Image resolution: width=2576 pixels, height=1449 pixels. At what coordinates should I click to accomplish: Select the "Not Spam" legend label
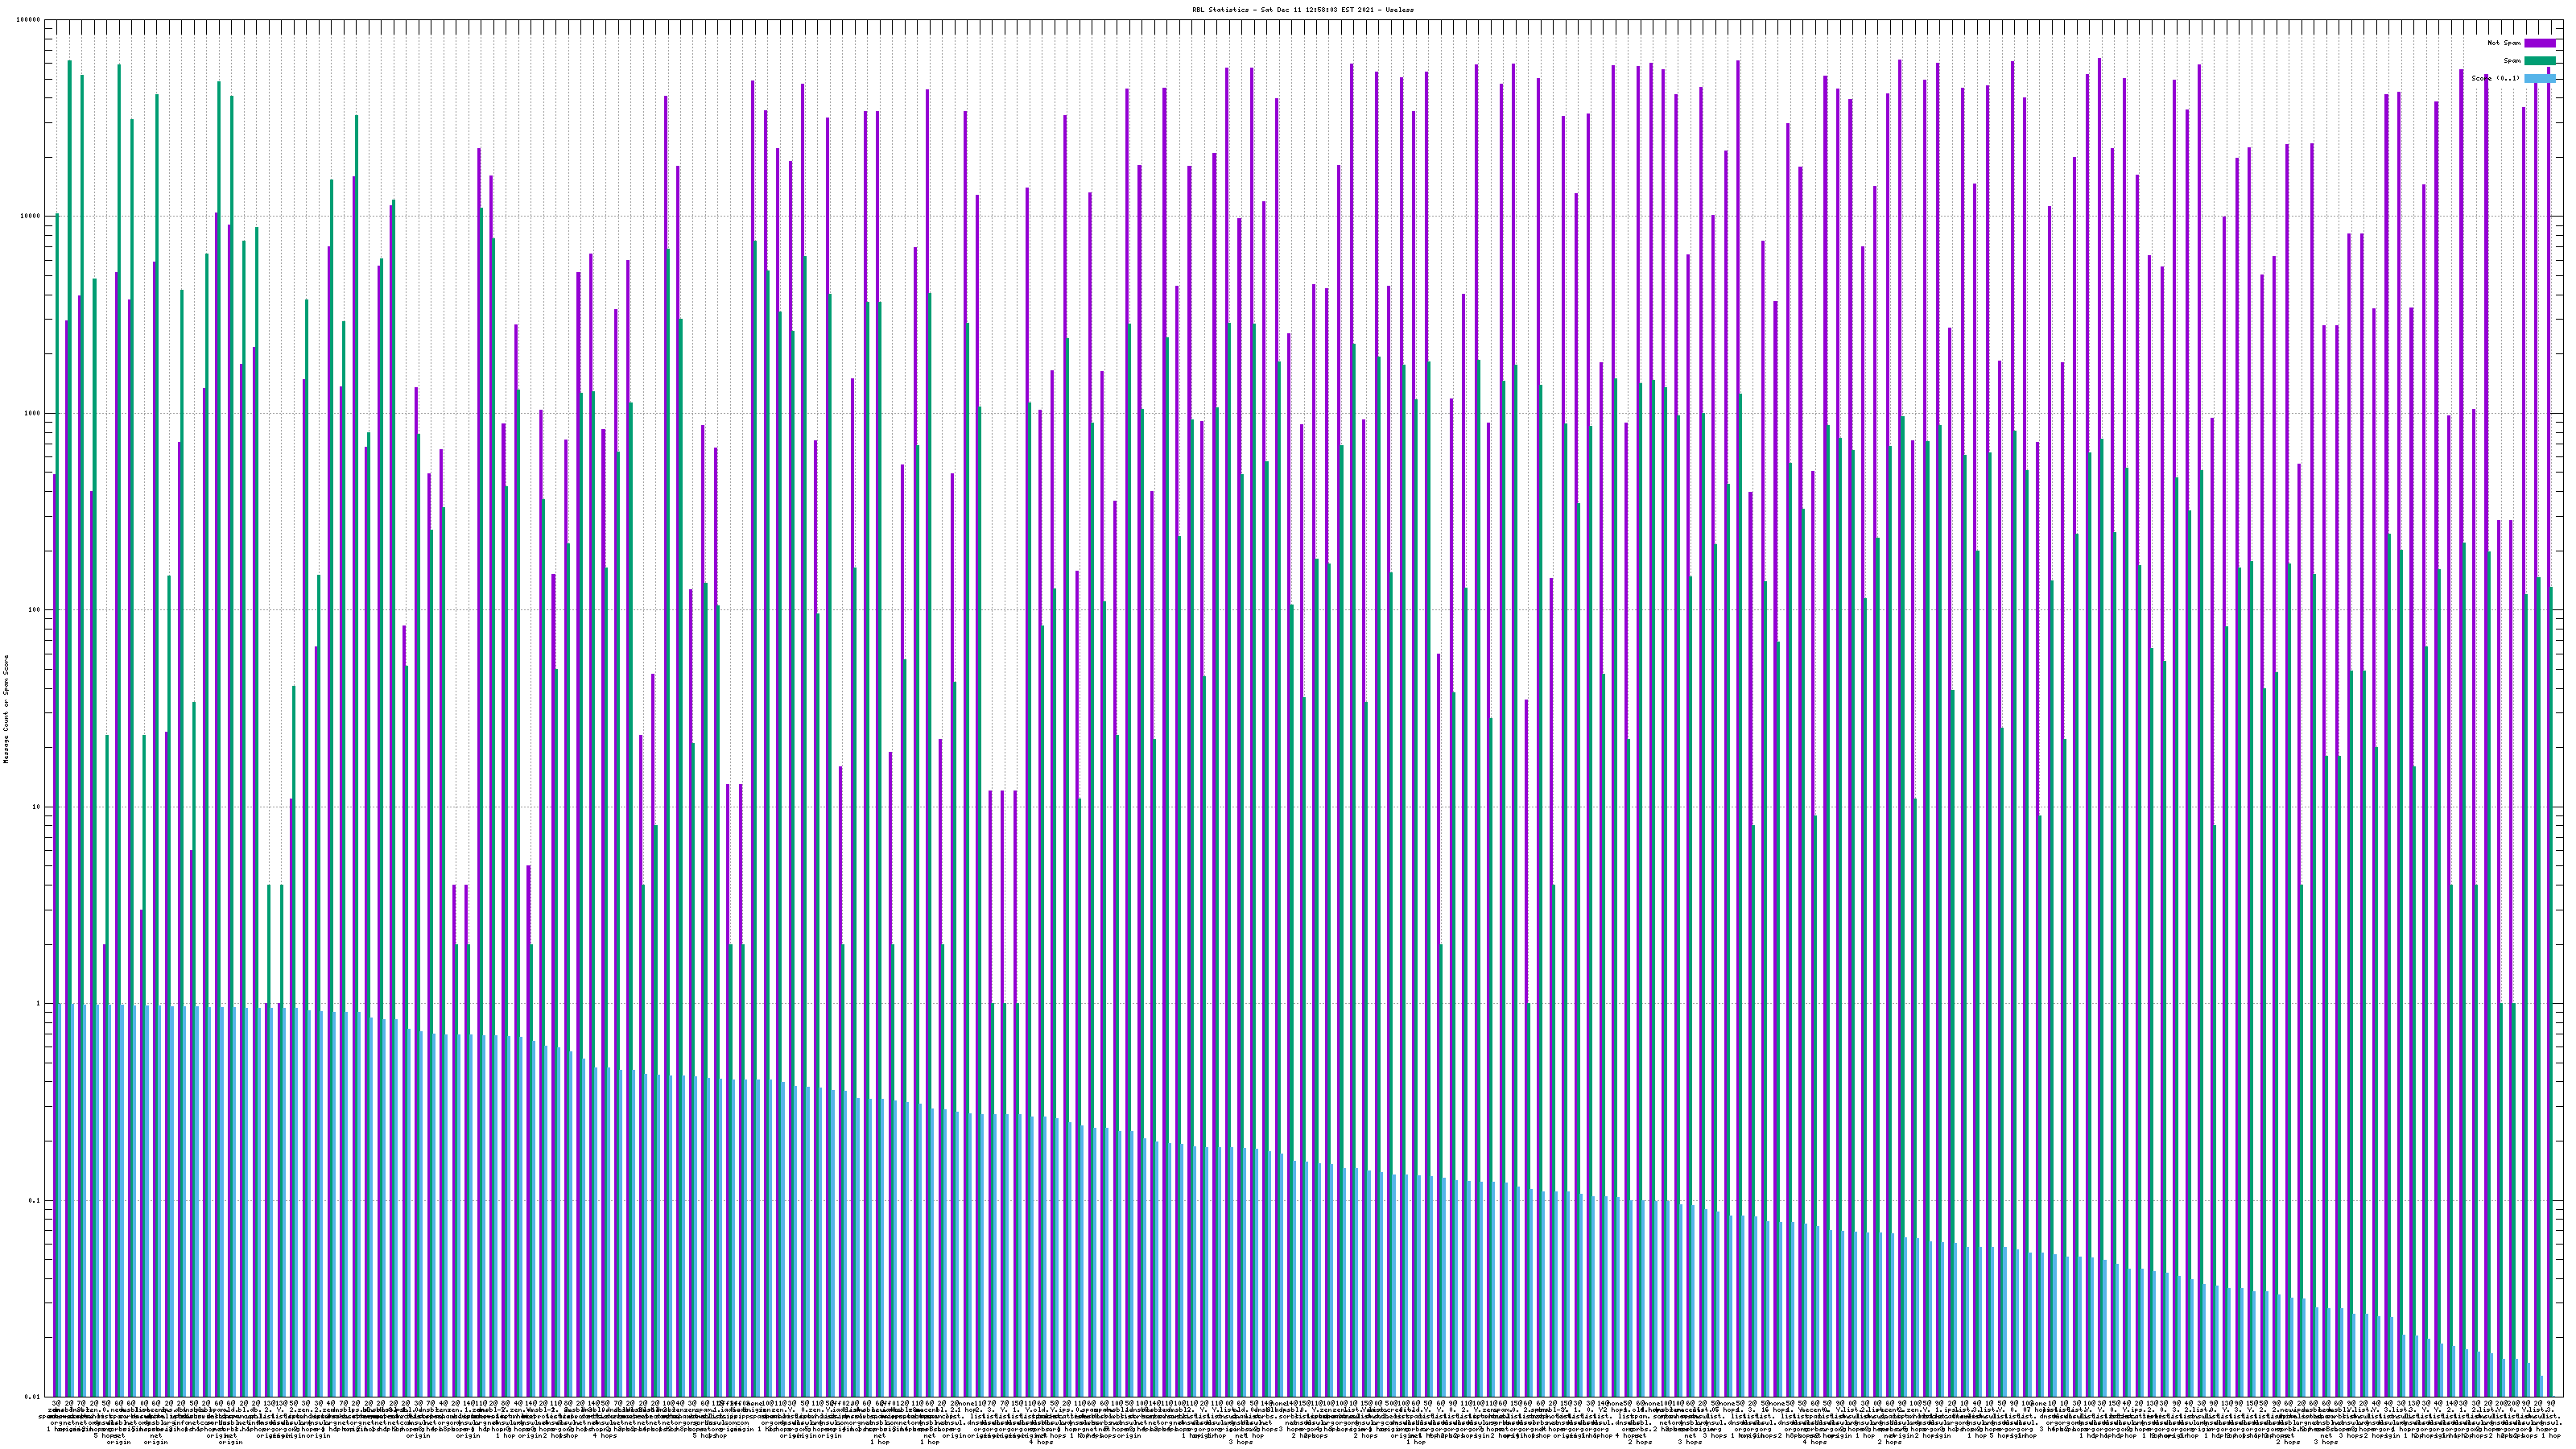coord(2504,43)
